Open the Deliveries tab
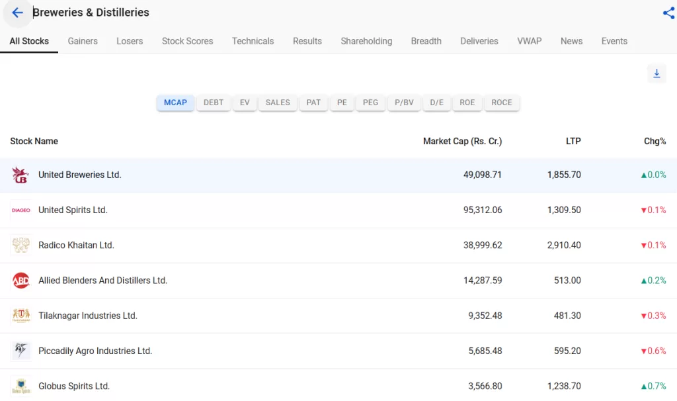Viewport: 677px width, 401px height. tap(479, 41)
